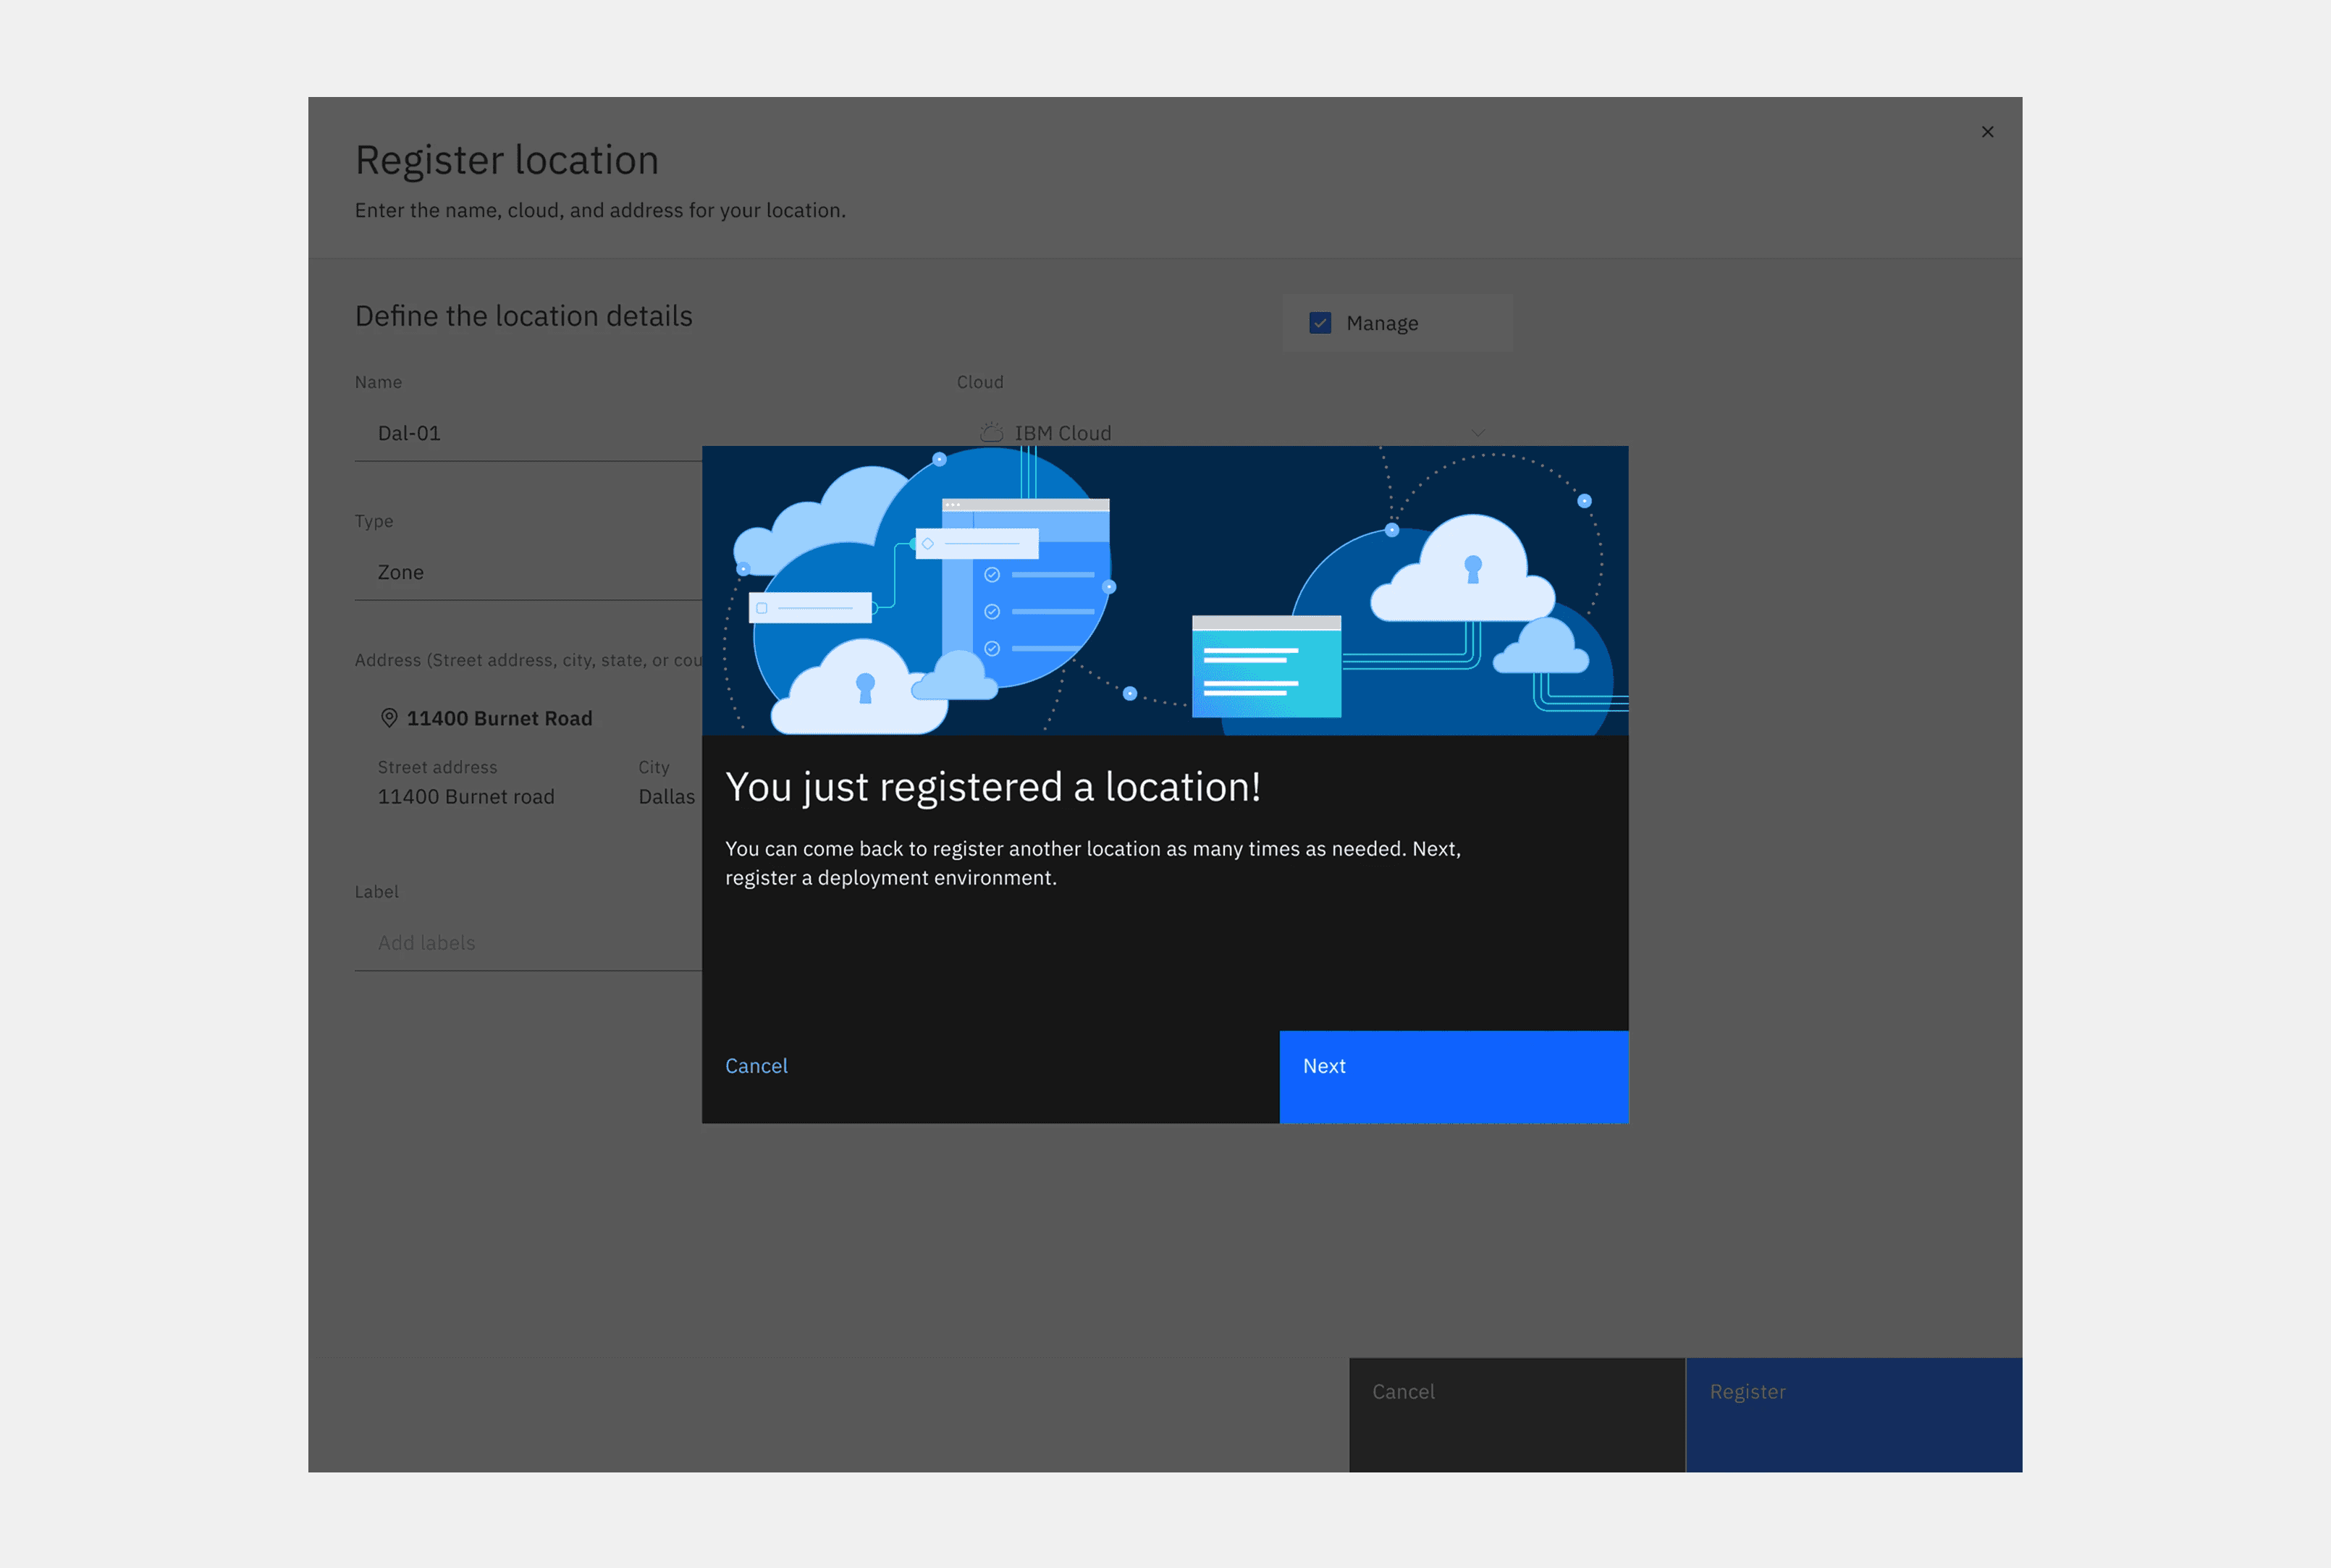2331x1568 pixels.
Task: Click the teal document window in the illustration
Action: click(1266, 666)
